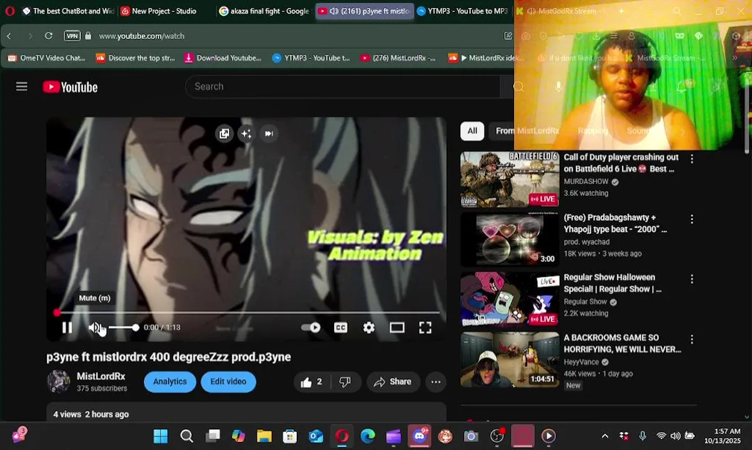Switch to The best ChatBot browser tab
Image resolution: width=752 pixels, height=450 pixels.
pos(67,11)
